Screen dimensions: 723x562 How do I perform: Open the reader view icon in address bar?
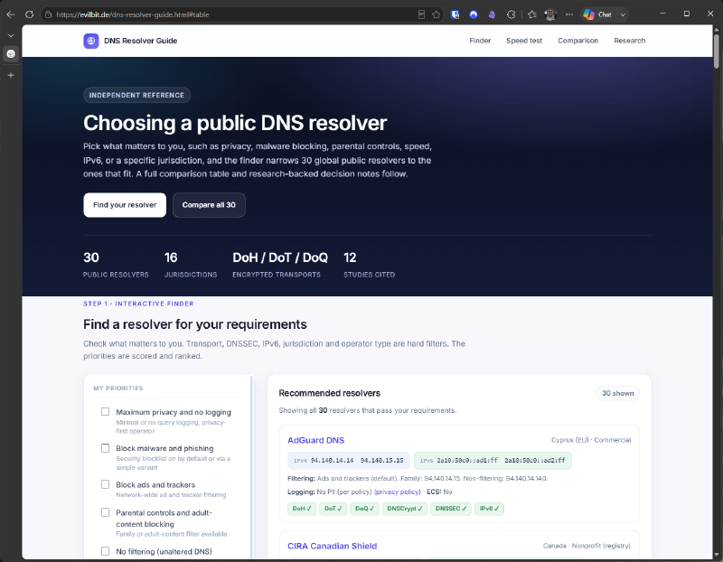click(421, 14)
